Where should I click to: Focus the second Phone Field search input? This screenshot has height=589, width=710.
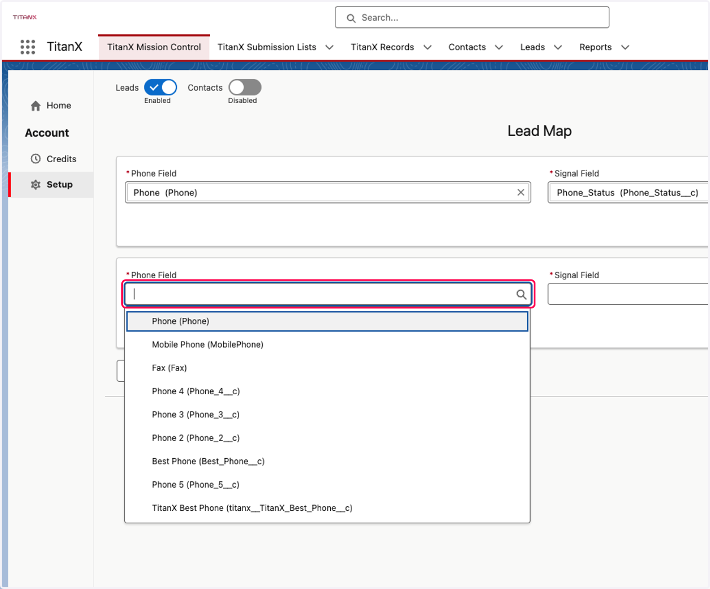(328, 294)
